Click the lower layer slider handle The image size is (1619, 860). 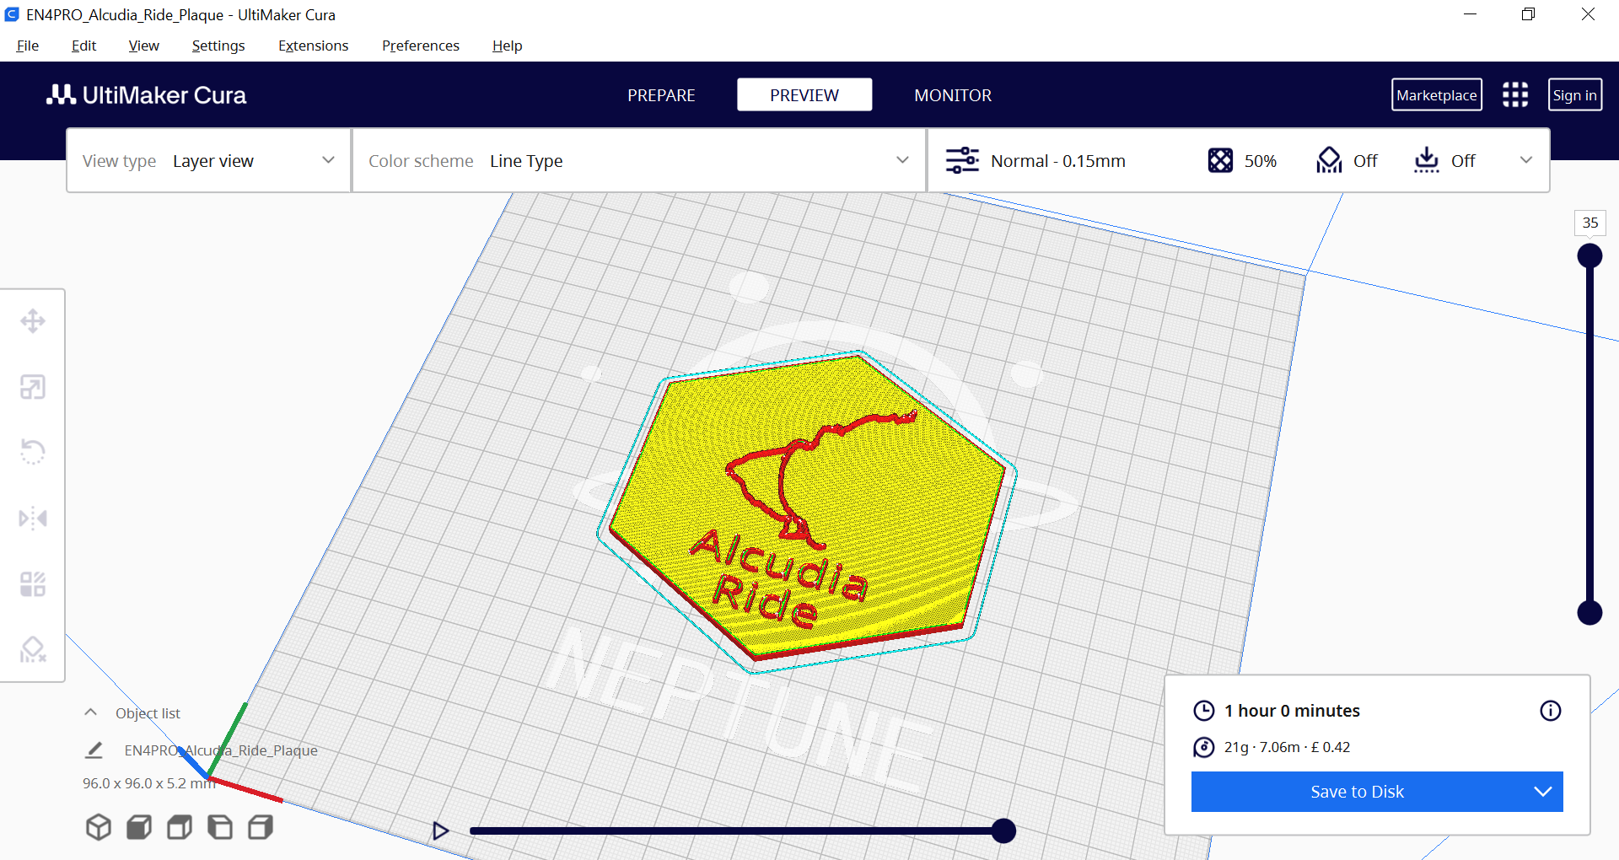coord(1589,613)
